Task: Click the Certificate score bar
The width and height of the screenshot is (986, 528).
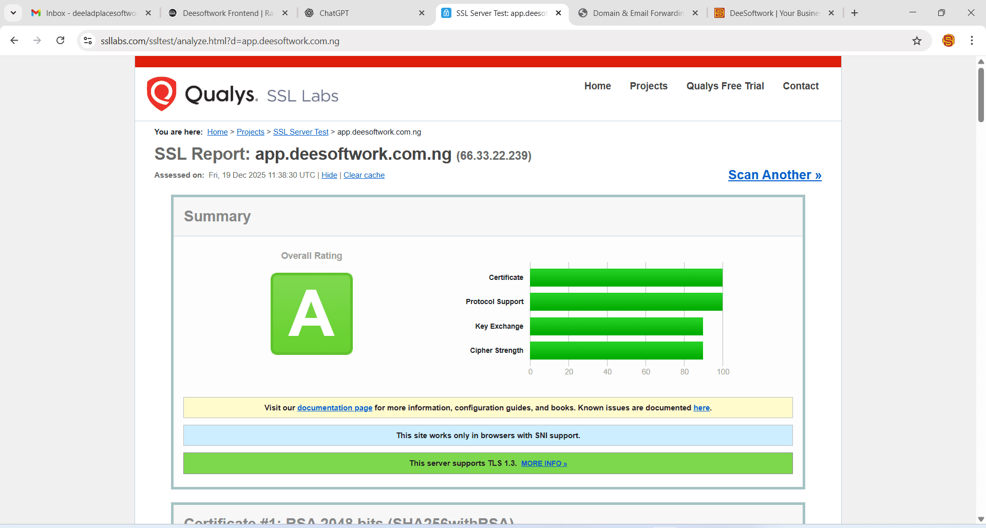Action: (626, 277)
